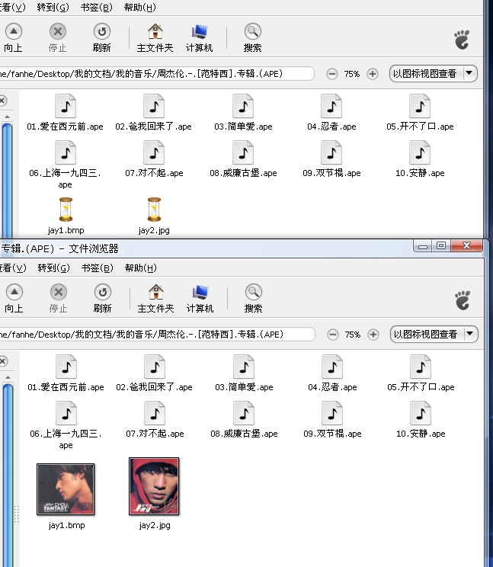The width and height of the screenshot is (493, 567).
Task: Click GNOME foot logo in upper window
Action: point(462,40)
